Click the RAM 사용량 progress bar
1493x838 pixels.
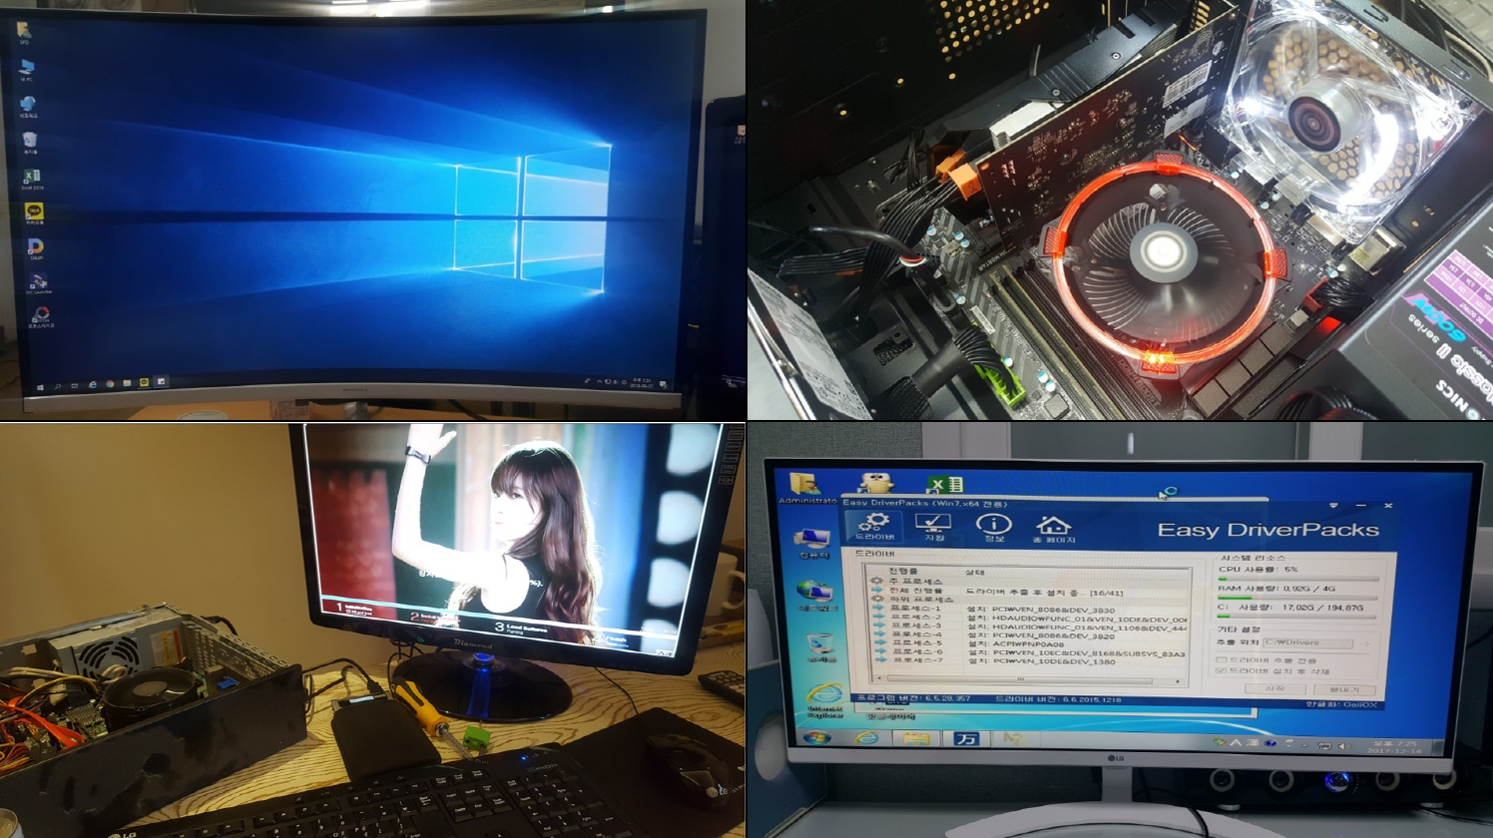pyautogui.click(x=1296, y=598)
